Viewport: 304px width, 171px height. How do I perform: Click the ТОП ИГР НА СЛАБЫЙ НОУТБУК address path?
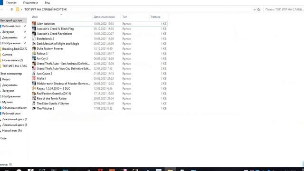tap(46, 9)
